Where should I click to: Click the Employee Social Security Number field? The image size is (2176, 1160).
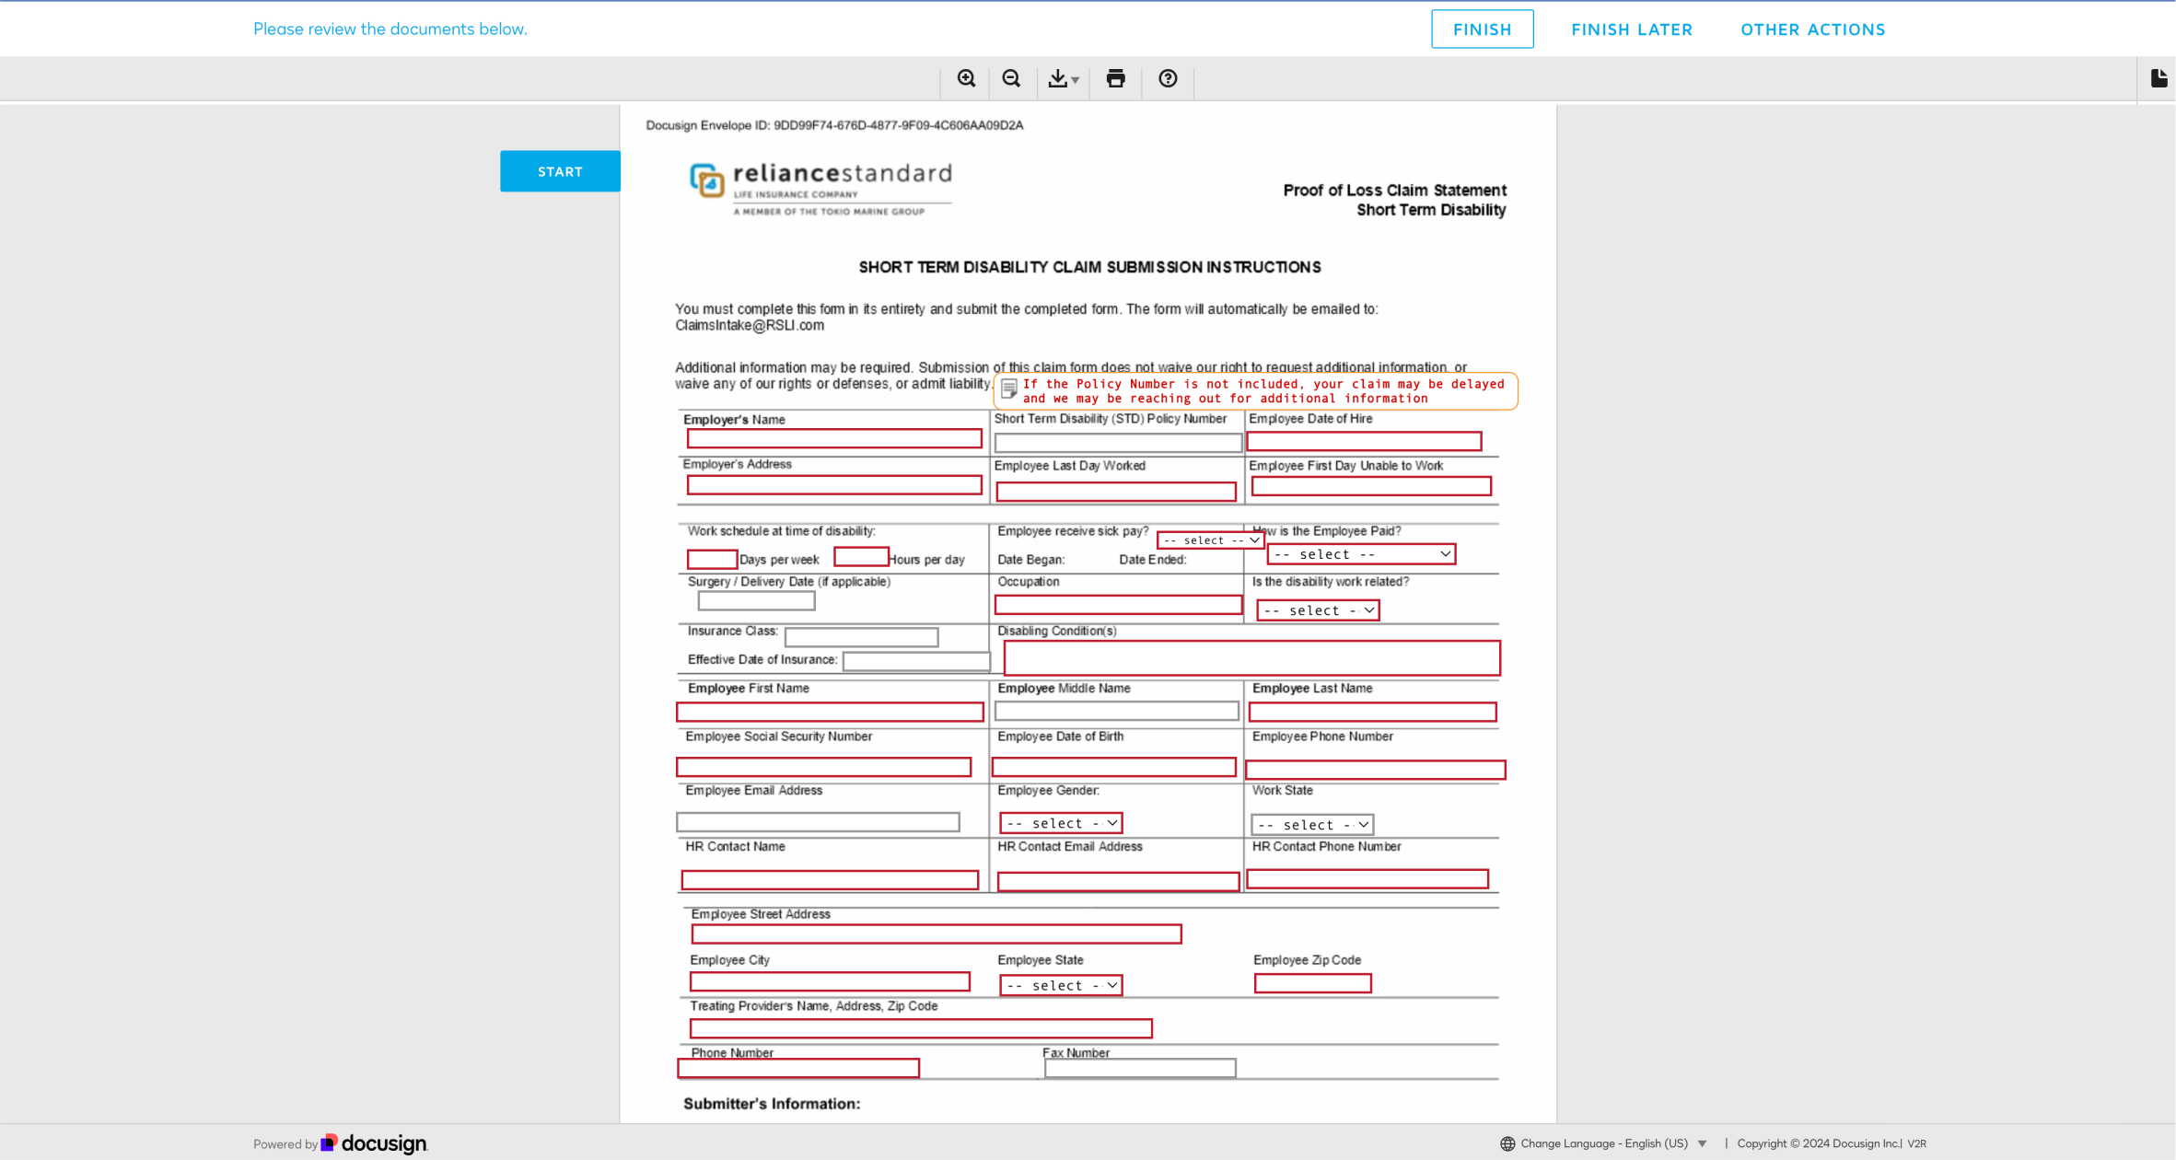[x=823, y=767]
